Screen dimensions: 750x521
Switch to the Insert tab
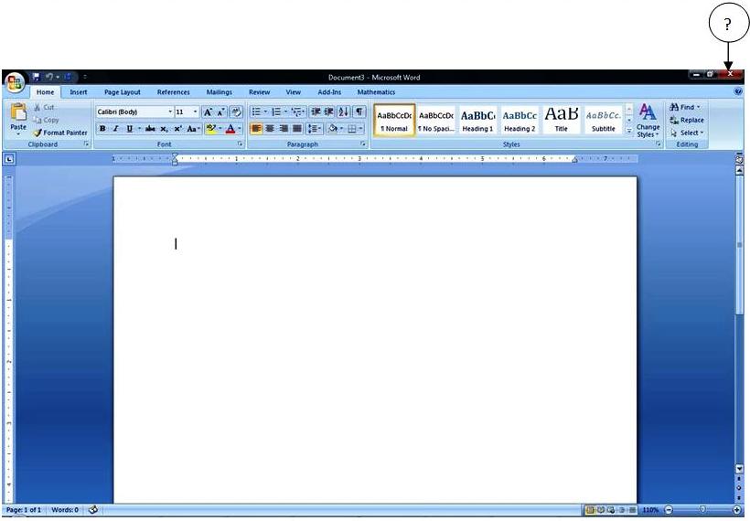pos(79,92)
